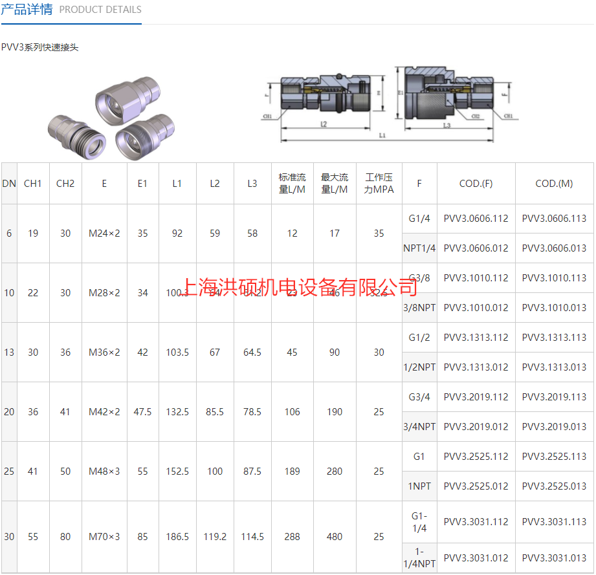
Task: Select cell PVV3.2525.112
Action: pyautogui.click(x=476, y=456)
